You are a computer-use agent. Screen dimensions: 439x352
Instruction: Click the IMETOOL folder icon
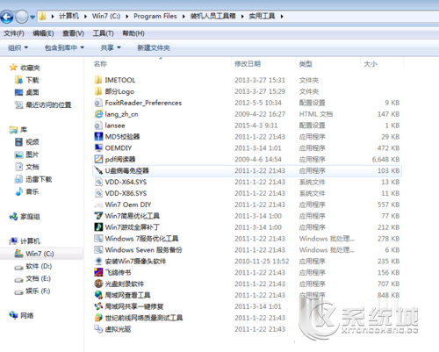98,80
